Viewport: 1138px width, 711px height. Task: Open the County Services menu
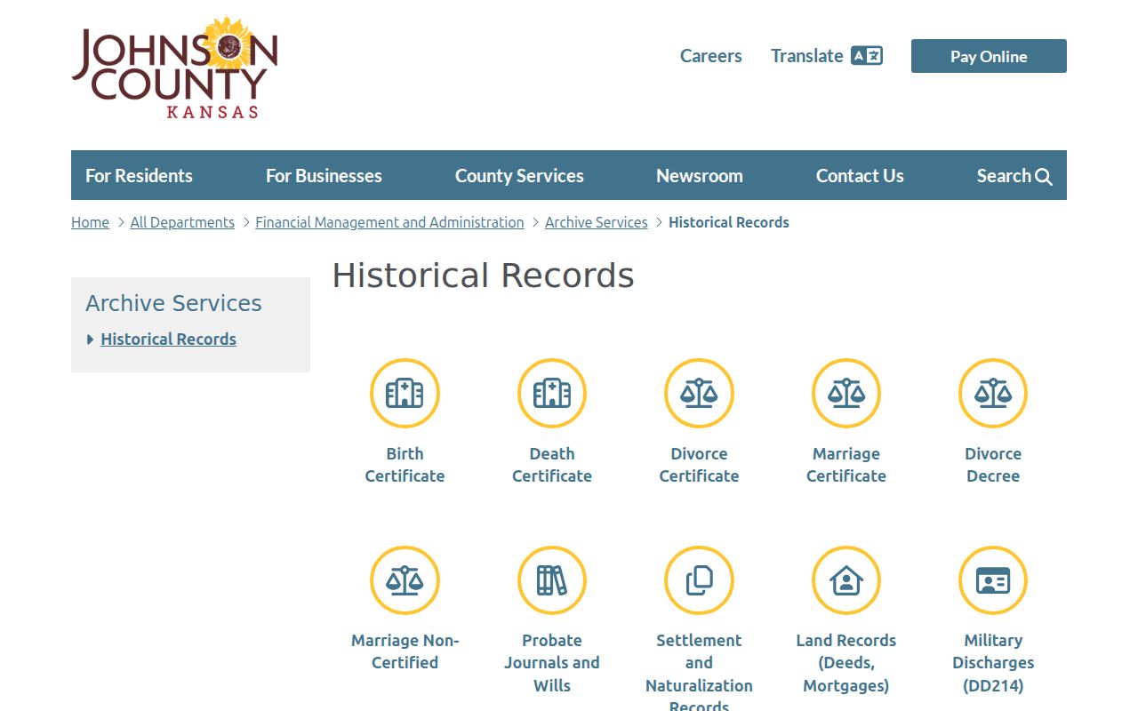coord(519,176)
